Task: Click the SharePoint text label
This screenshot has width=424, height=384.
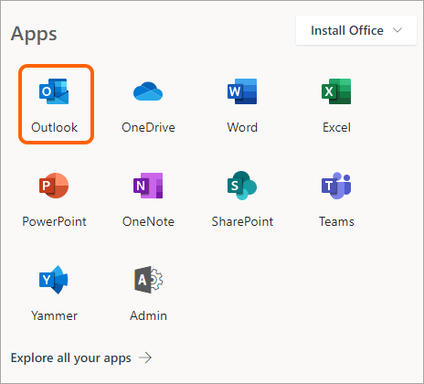Action: [x=242, y=221]
